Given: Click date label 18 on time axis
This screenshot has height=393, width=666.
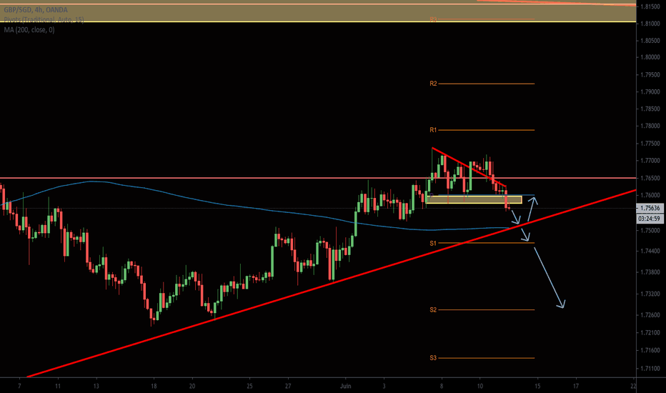Looking at the screenshot, I should [154, 386].
